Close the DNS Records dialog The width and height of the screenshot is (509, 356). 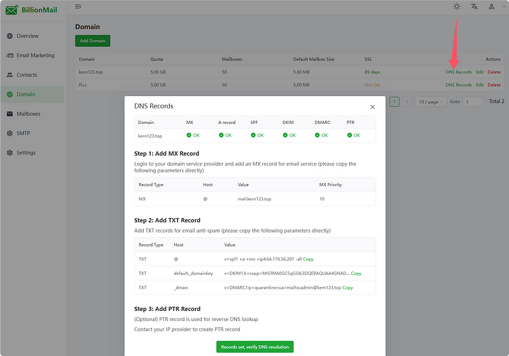tap(372, 107)
